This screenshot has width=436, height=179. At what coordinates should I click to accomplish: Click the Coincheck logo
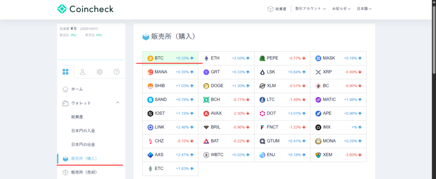tap(85, 9)
